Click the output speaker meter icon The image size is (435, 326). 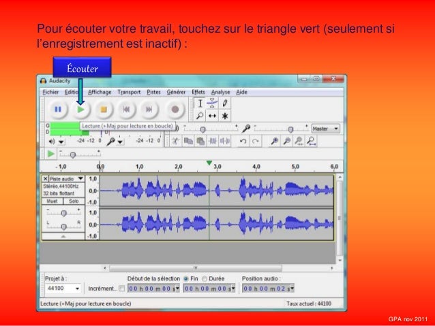tap(52, 142)
